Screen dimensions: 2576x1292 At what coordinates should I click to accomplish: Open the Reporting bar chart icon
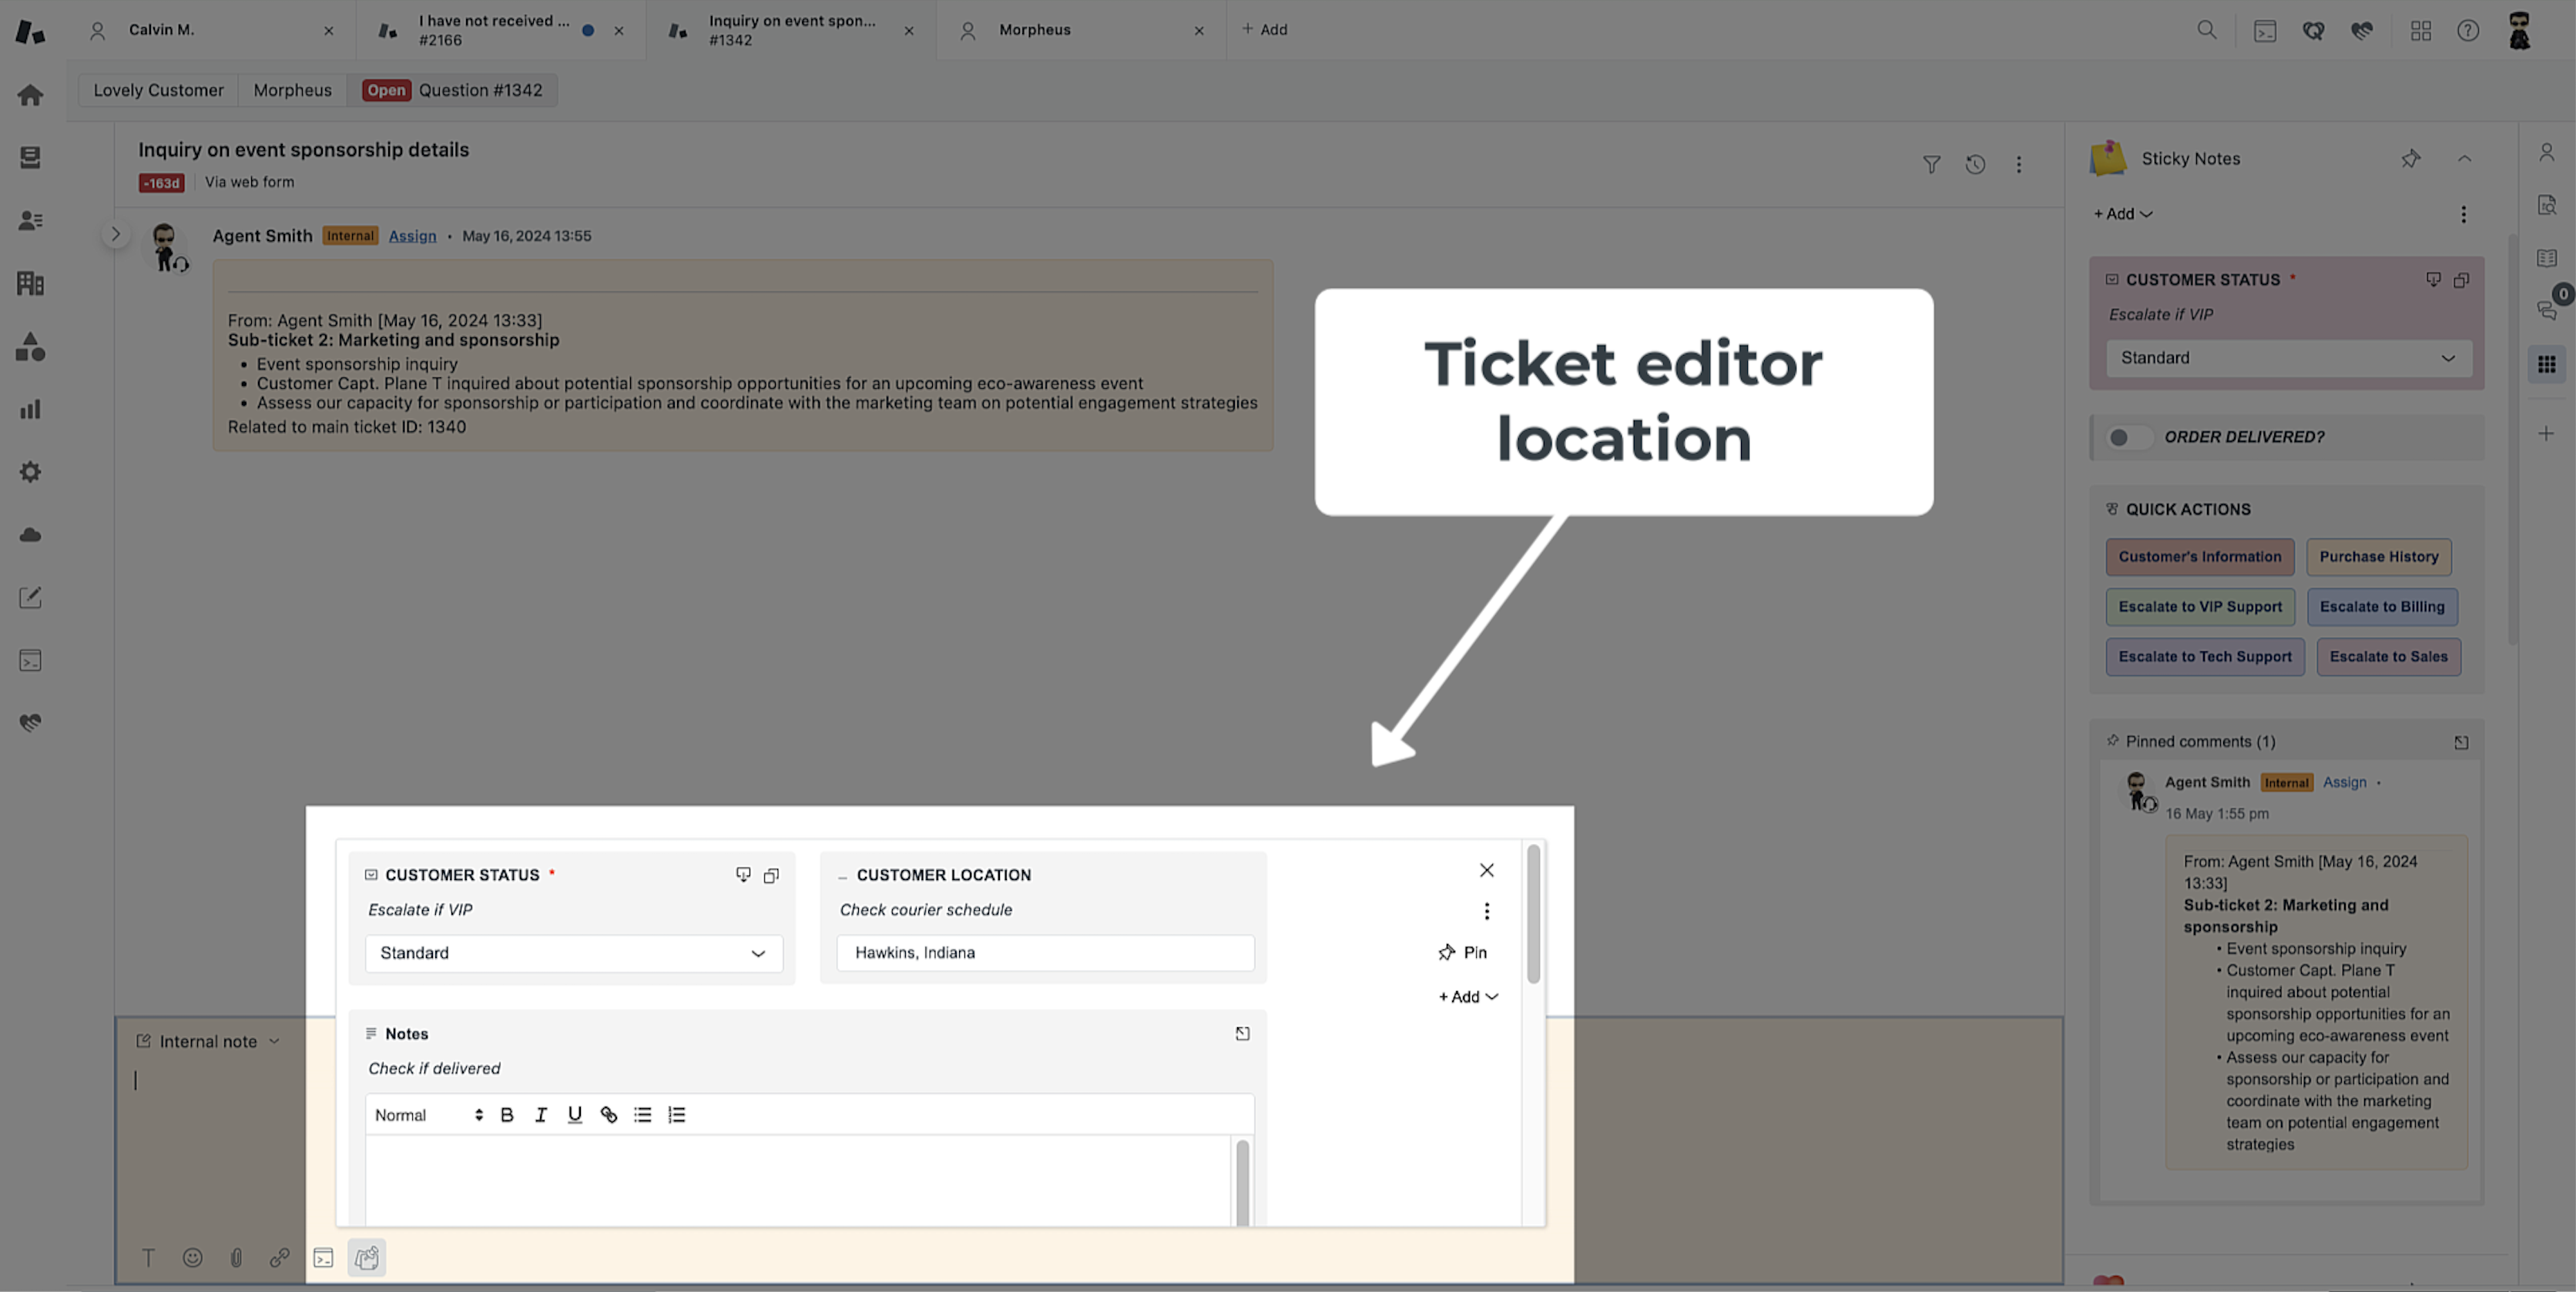point(30,410)
